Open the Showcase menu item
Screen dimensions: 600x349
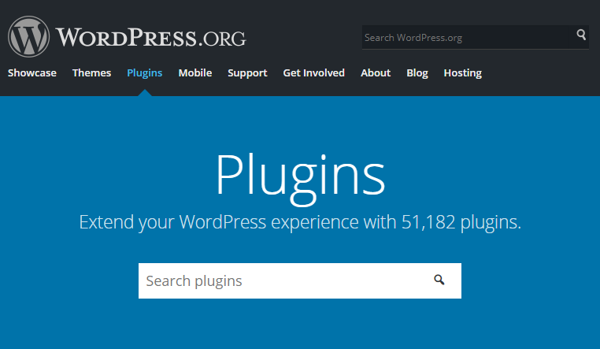tap(32, 72)
